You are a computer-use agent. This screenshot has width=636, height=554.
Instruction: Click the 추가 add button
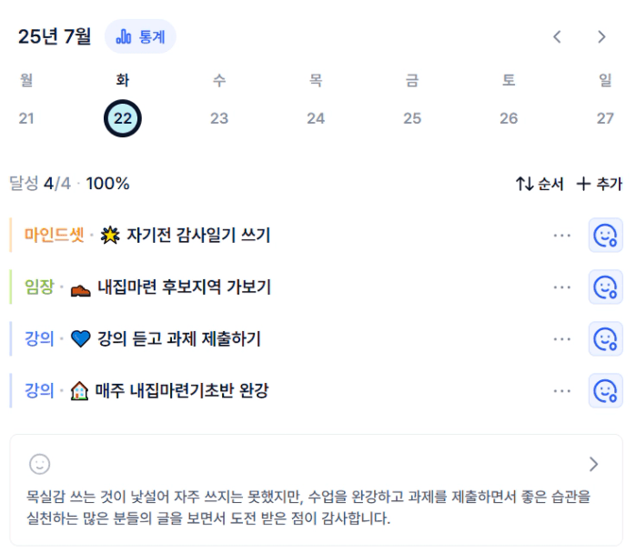pos(599,184)
